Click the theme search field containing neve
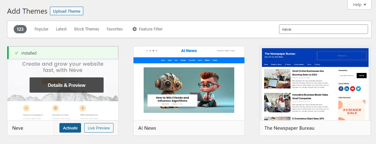Viewport: 376px width, 144px height. (323, 29)
